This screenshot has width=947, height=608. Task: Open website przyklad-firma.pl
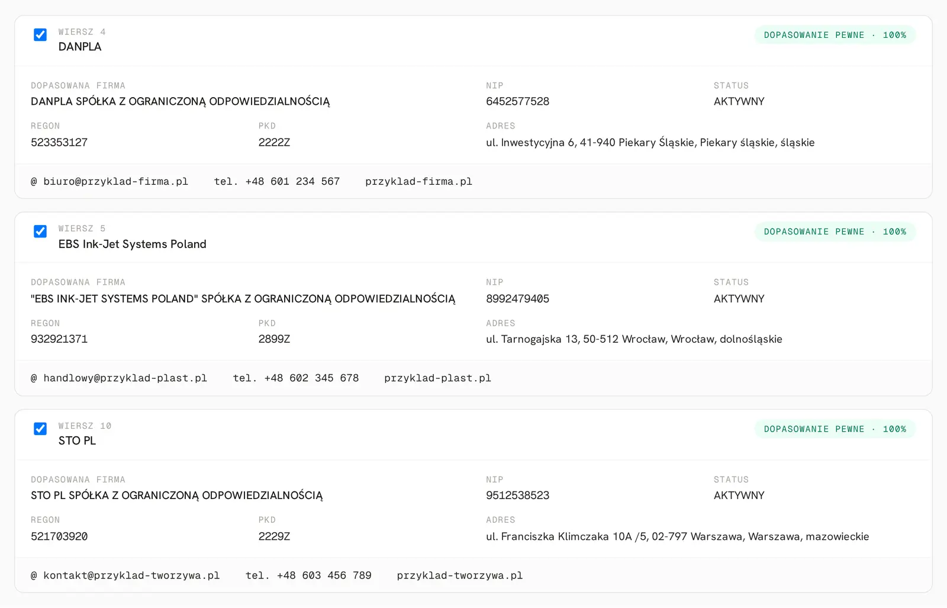point(418,182)
